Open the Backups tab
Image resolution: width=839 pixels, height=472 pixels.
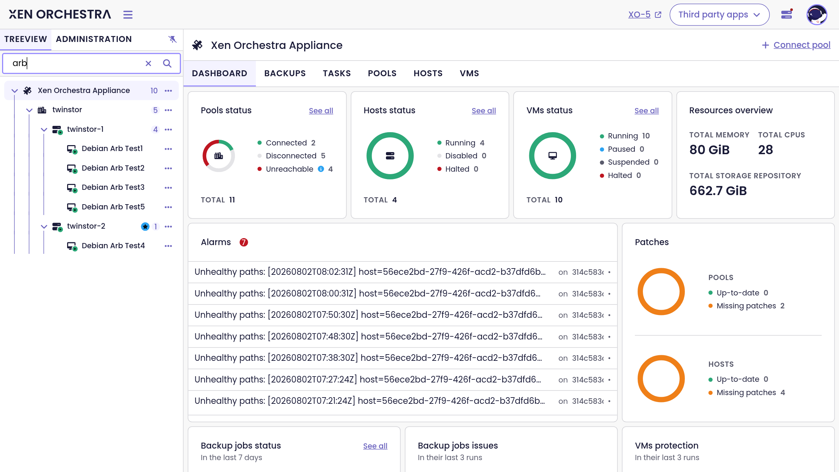coord(285,73)
